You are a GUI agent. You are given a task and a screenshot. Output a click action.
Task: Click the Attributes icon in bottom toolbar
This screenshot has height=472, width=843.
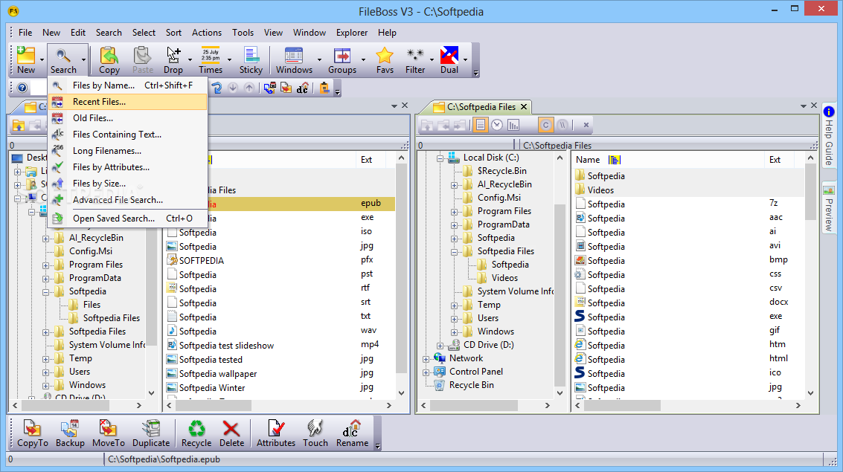pyautogui.click(x=276, y=433)
